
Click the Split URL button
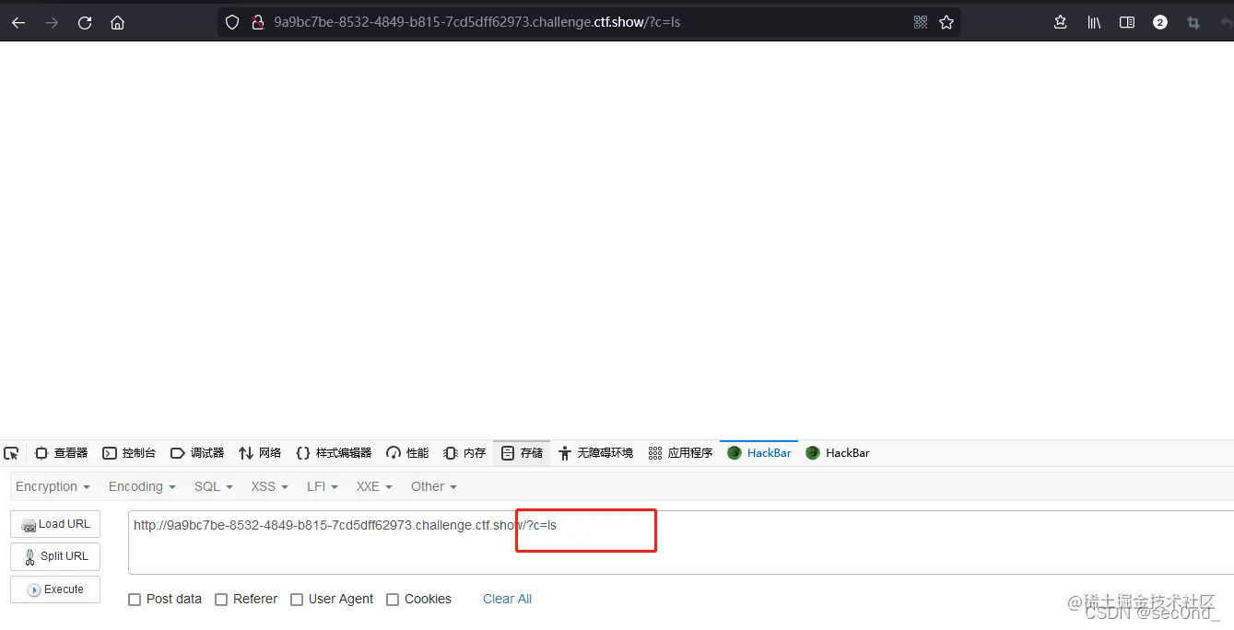coord(55,556)
